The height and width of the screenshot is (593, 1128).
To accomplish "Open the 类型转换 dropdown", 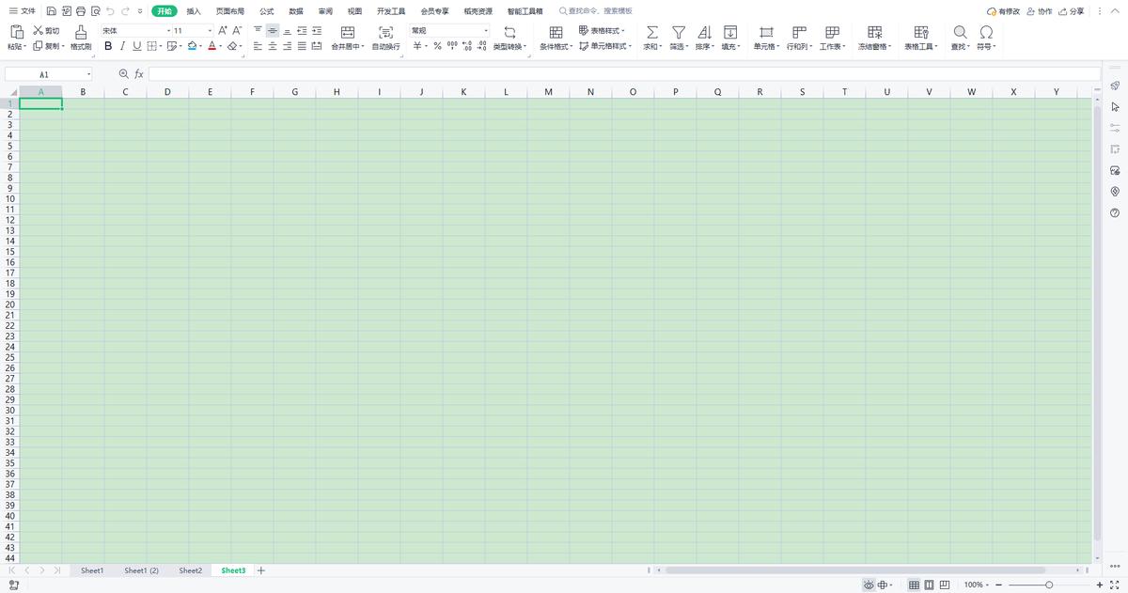I will coord(510,46).
